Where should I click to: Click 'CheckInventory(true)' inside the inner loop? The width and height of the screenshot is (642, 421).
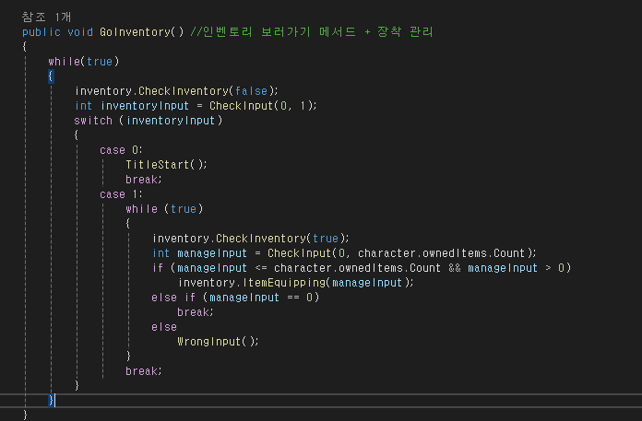point(282,239)
